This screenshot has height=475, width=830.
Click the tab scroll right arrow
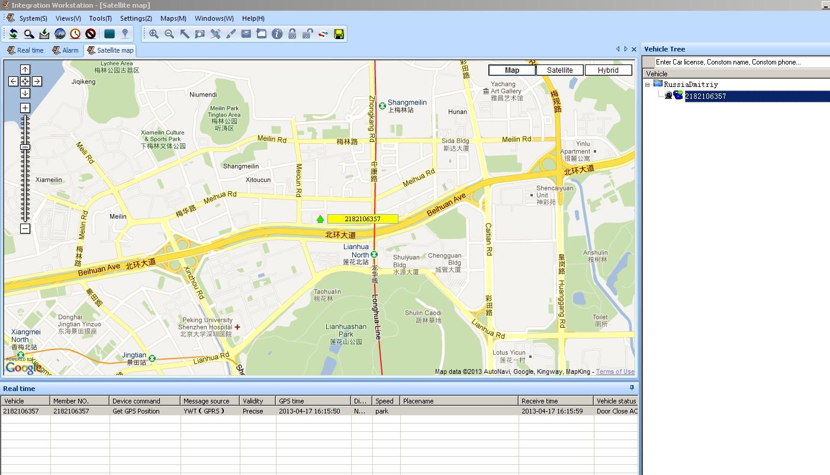pos(626,49)
